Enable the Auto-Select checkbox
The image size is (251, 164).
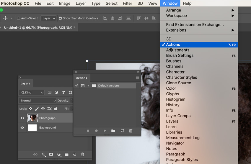(x=19, y=18)
